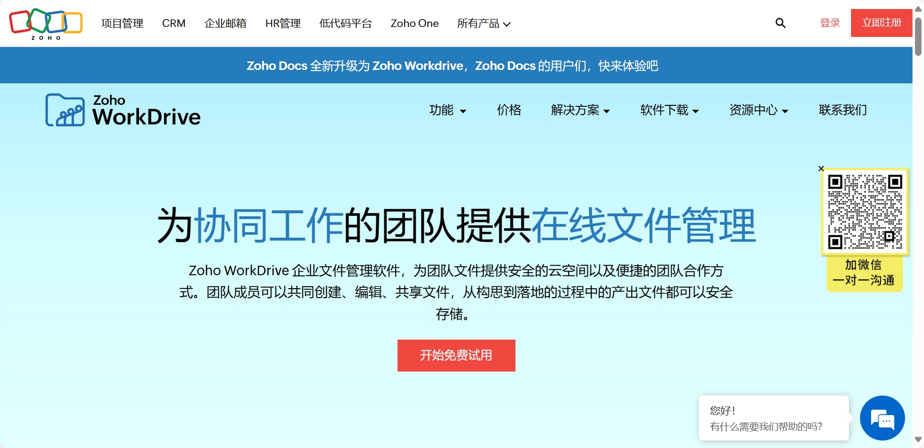Open 项目管理 in the top navigation
Screen dimensions: 924x448
[x=122, y=23]
